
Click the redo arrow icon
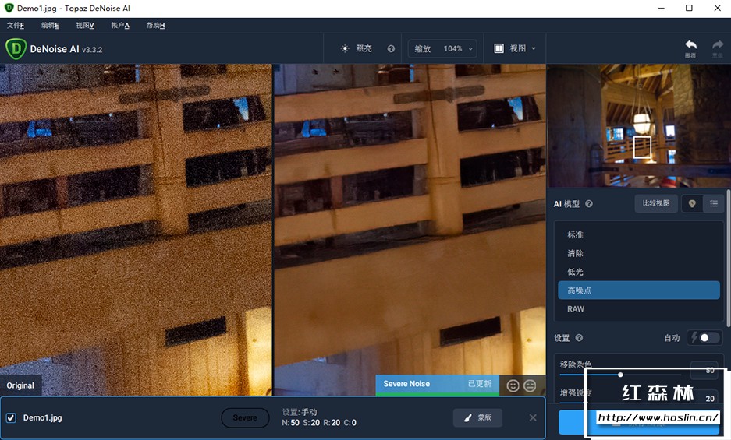click(x=718, y=45)
